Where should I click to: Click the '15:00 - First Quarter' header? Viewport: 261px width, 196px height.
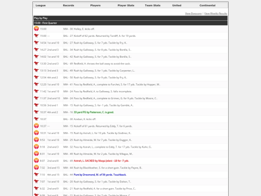(x=130, y=23)
